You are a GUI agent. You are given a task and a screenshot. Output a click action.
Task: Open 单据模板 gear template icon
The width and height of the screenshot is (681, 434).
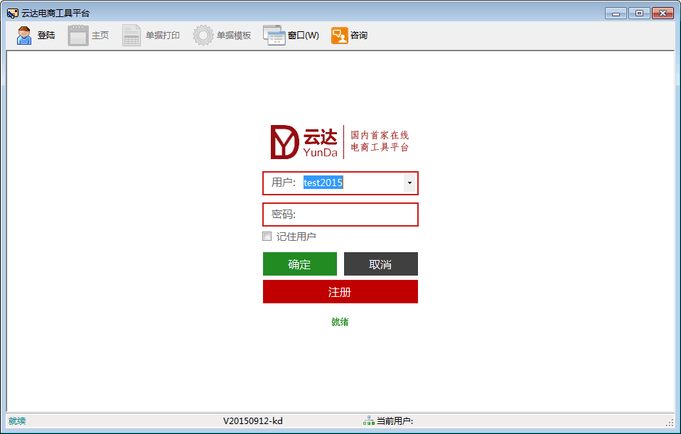click(203, 36)
